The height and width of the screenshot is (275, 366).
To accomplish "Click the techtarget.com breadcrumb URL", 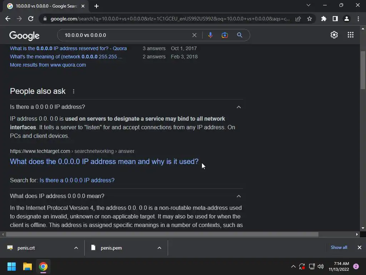I will click(x=72, y=151).
